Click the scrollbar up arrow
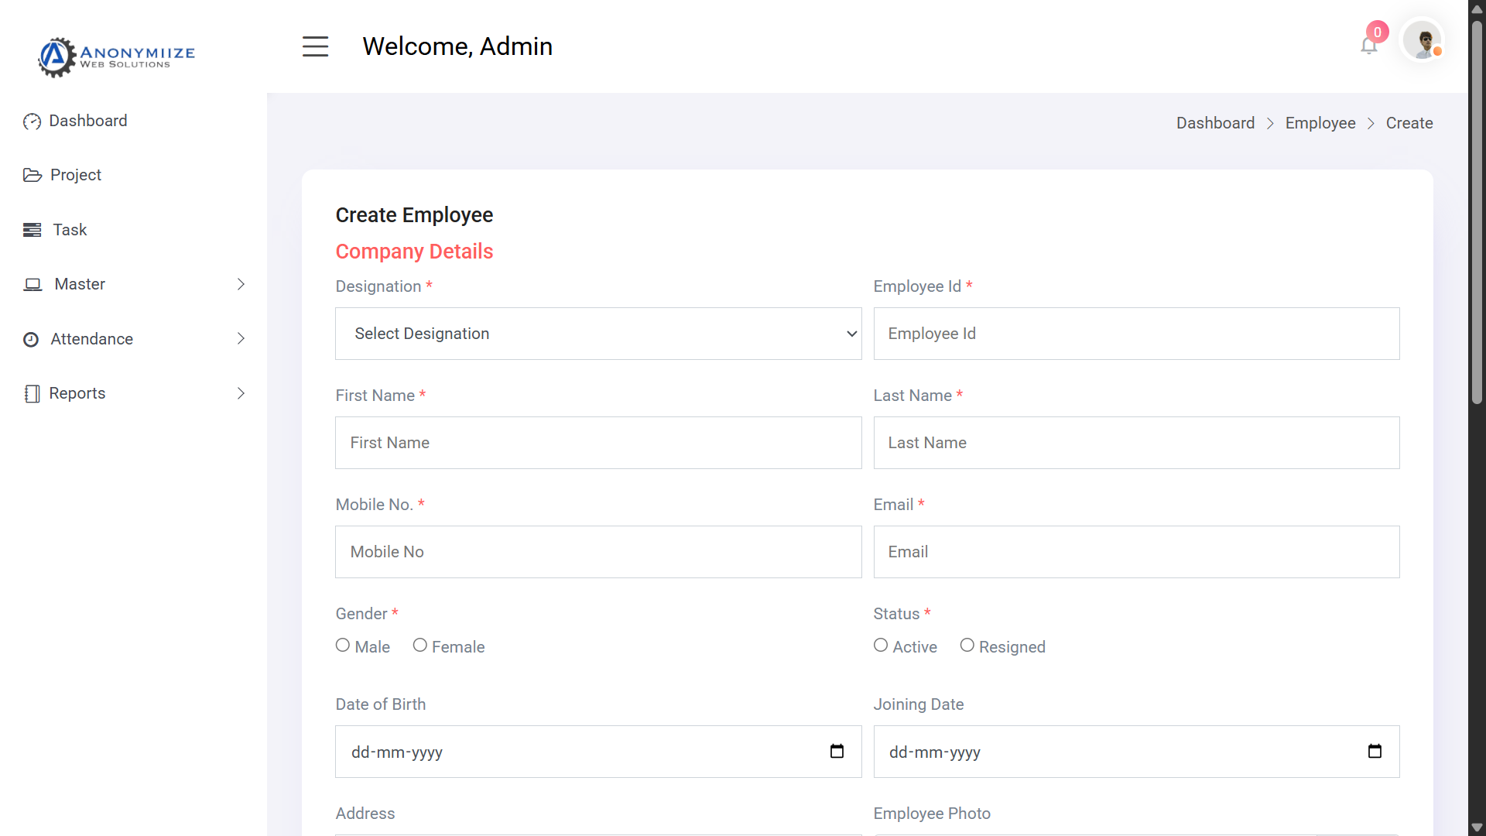 [1477, 9]
